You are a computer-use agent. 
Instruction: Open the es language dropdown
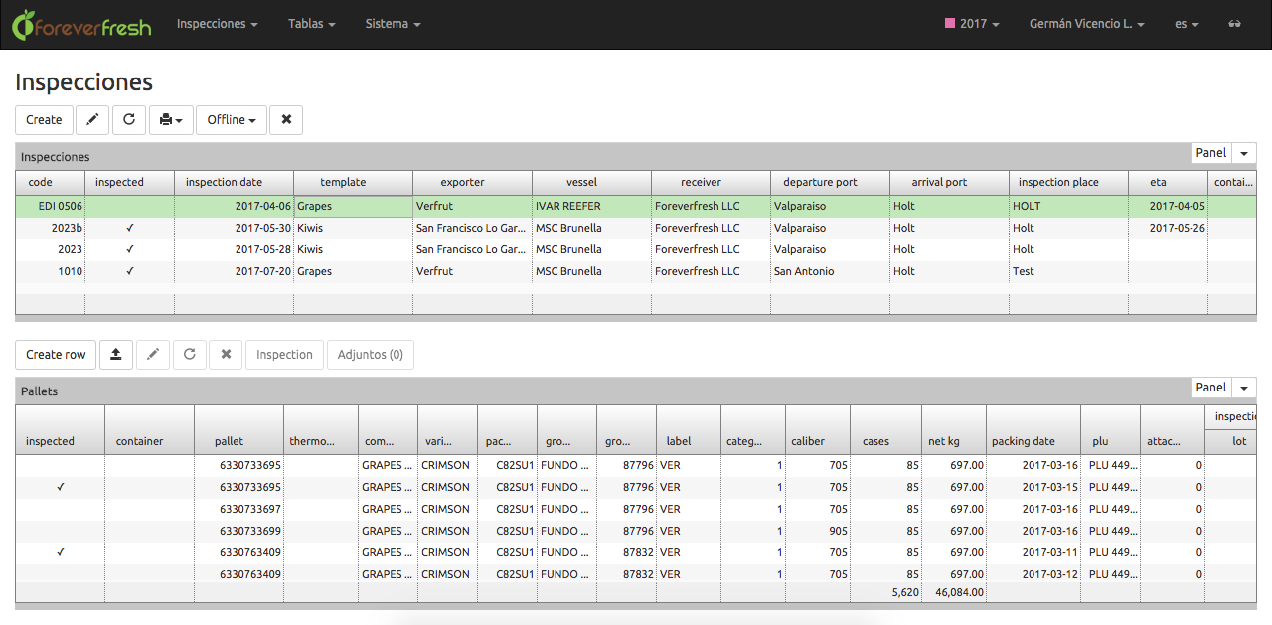1187,24
